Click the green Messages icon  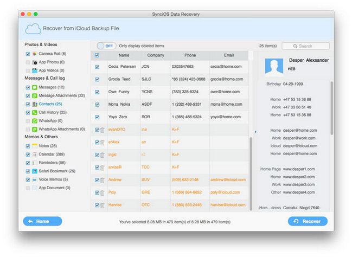(35, 87)
